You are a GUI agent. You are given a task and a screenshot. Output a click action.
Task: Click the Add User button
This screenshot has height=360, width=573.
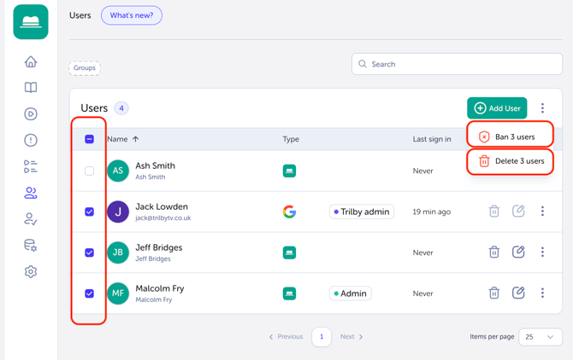[x=497, y=107]
